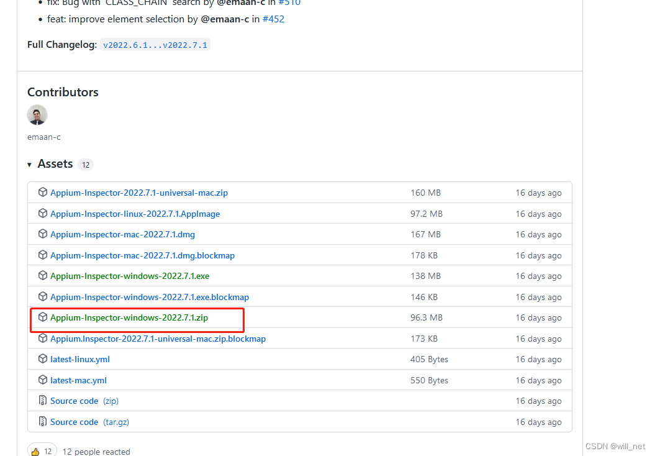This screenshot has width=655, height=456.
Task: Click the emaan-c contributor name
Action: pos(44,137)
